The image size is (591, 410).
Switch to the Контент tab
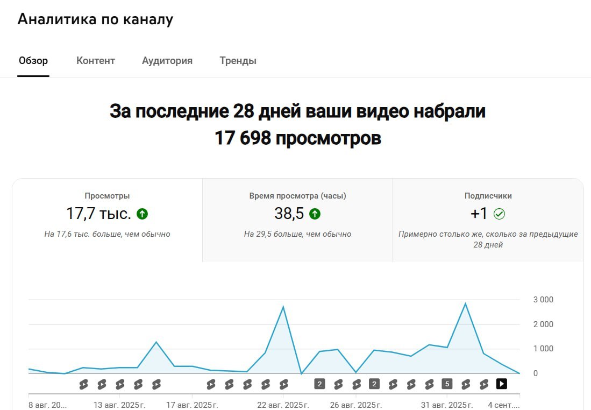(x=96, y=61)
